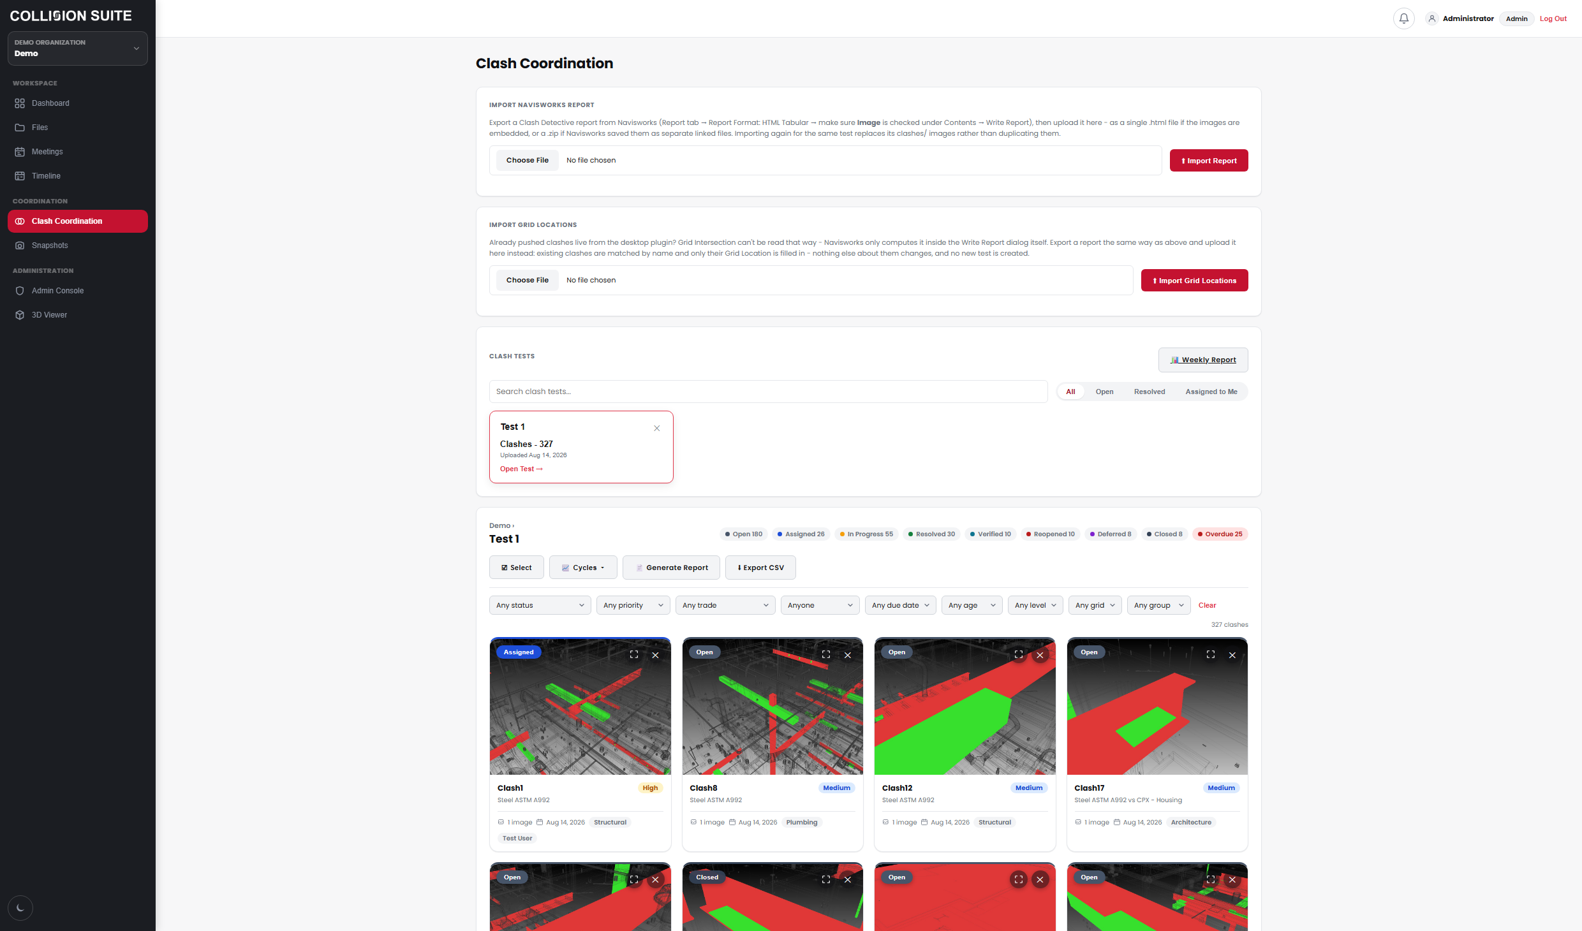Choose file for grid locations import
Image resolution: width=1582 pixels, height=931 pixels.
528,281
